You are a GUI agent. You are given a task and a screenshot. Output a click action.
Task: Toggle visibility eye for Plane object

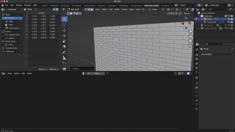tap(228, 19)
